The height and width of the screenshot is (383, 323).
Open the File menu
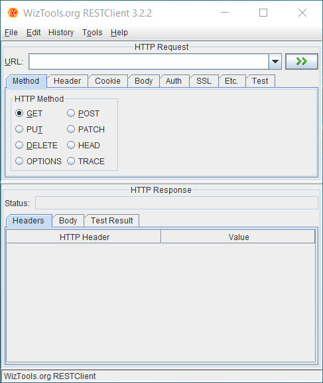pos(11,33)
